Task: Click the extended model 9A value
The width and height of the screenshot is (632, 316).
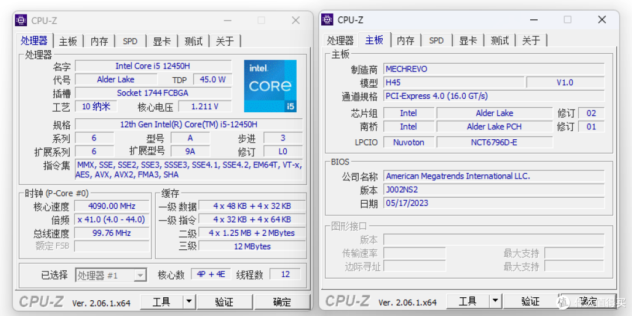Action: point(190,152)
